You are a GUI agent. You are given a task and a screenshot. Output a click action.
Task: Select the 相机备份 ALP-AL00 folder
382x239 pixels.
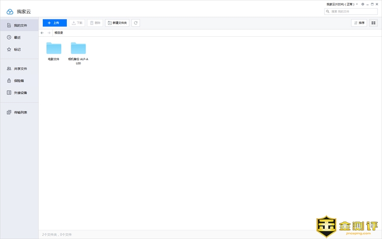(x=78, y=48)
